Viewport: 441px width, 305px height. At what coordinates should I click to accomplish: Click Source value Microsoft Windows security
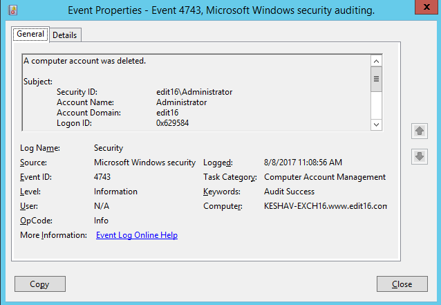point(144,163)
